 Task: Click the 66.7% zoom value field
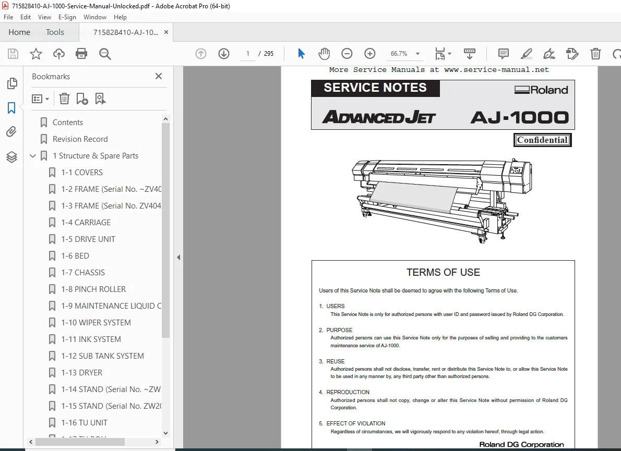click(x=399, y=53)
